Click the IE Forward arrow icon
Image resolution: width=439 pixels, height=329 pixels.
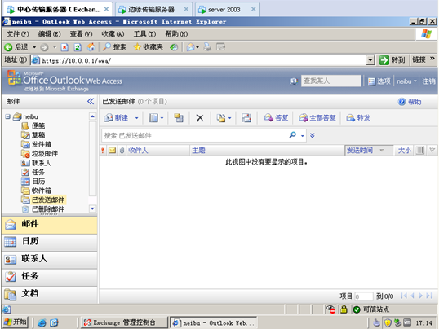coord(44,47)
